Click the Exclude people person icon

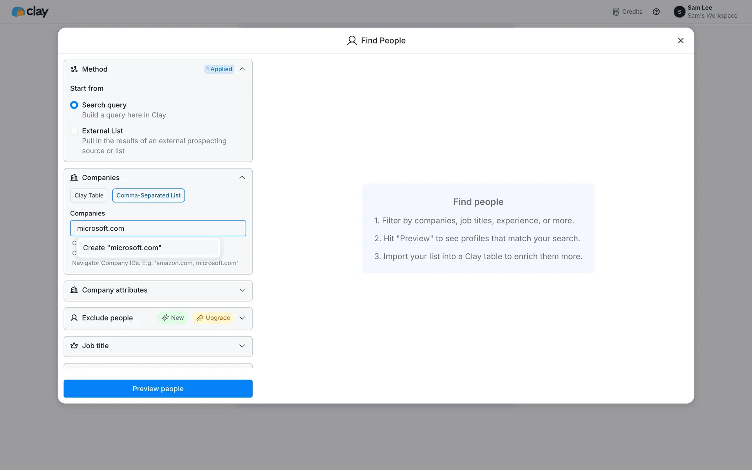click(x=74, y=318)
